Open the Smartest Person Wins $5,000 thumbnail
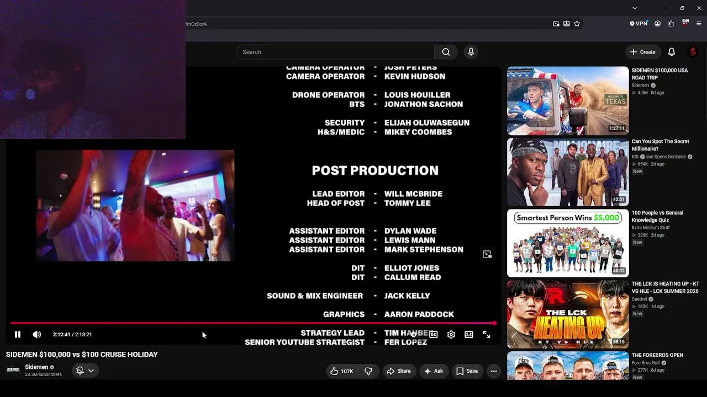The height and width of the screenshot is (397, 707). 568,243
